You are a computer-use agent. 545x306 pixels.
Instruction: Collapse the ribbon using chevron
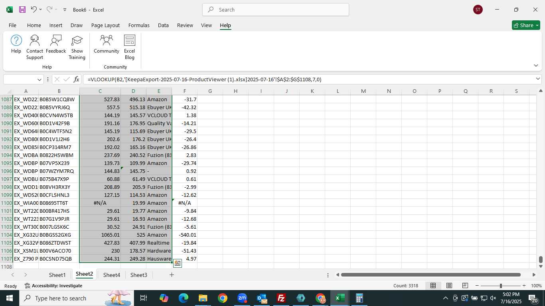coord(535,65)
